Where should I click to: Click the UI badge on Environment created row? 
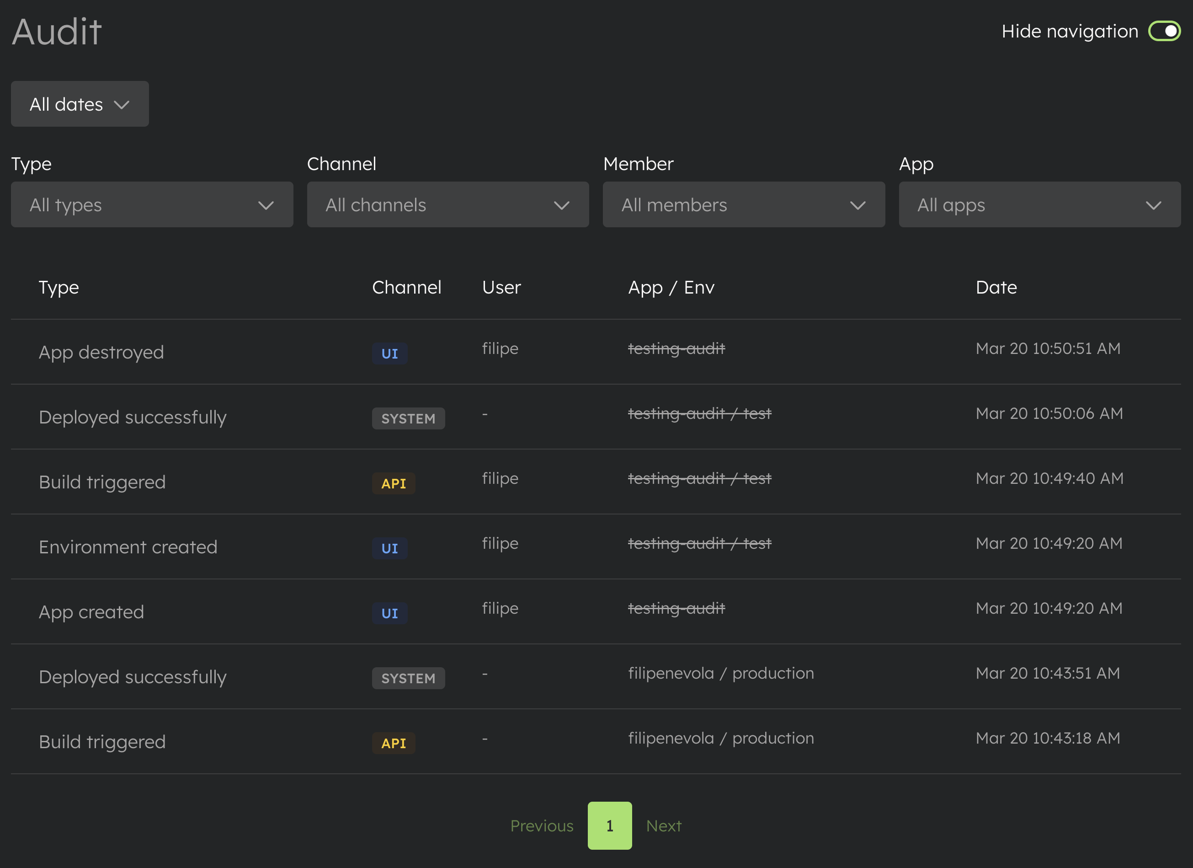(x=389, y=548)
